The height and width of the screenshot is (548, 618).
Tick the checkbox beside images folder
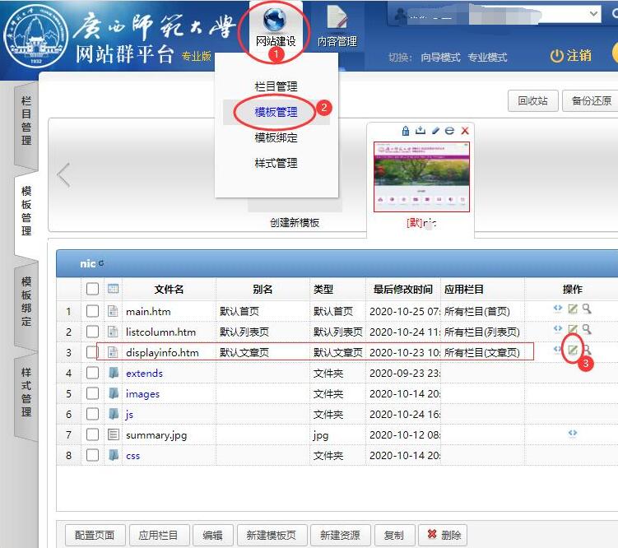pos(93,393)
